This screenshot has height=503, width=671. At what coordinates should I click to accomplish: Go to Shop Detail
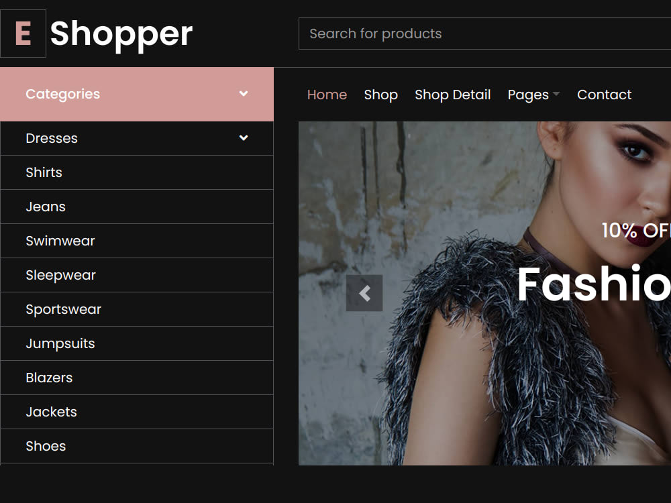[452, 95]
